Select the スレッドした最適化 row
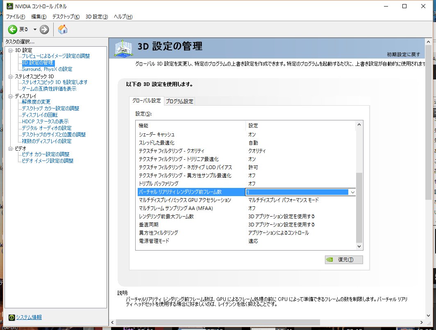 point(246,143)
